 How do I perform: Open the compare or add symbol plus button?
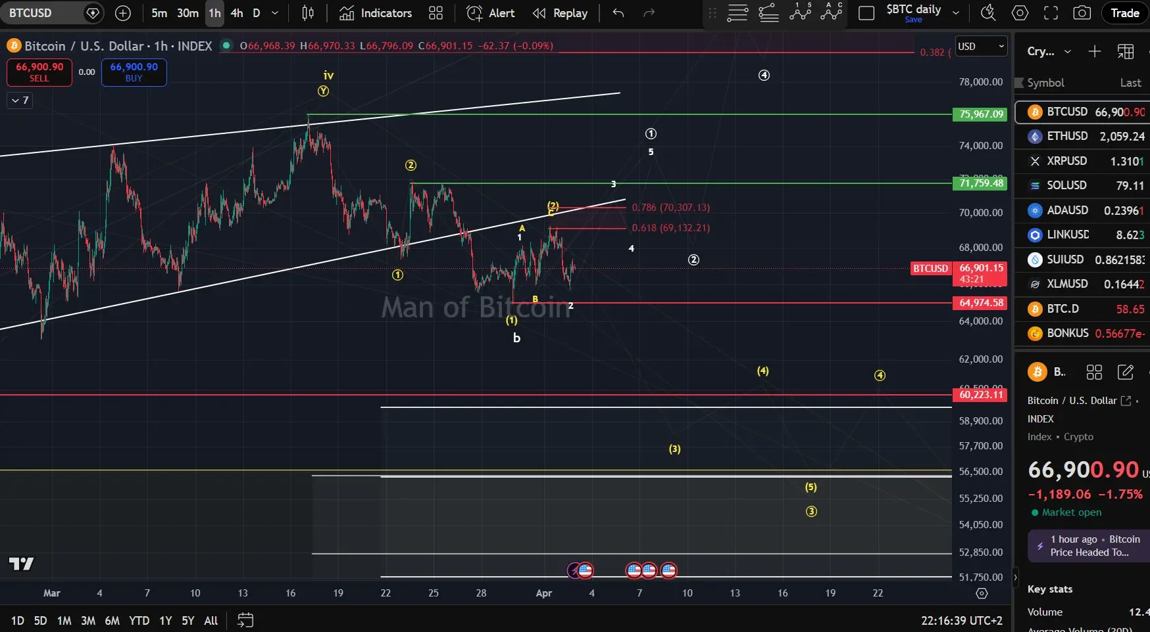click(x=123, y=13)
